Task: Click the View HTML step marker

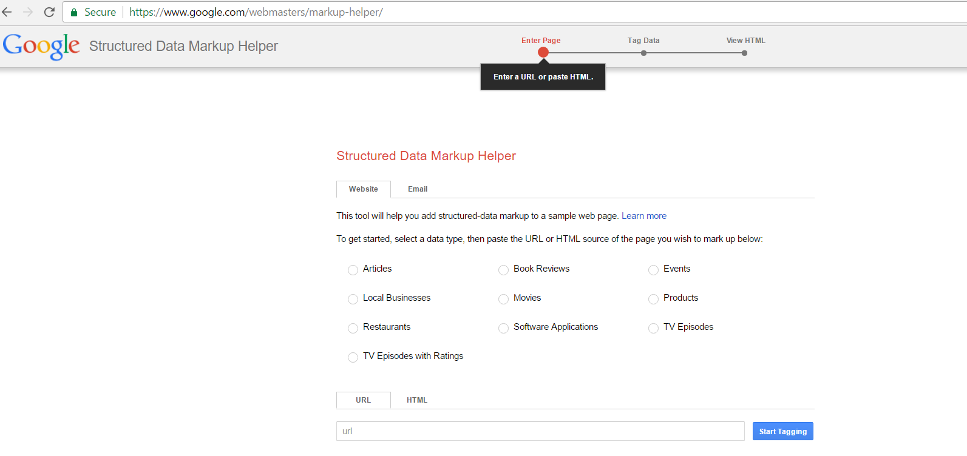Action: click(744, 53)
